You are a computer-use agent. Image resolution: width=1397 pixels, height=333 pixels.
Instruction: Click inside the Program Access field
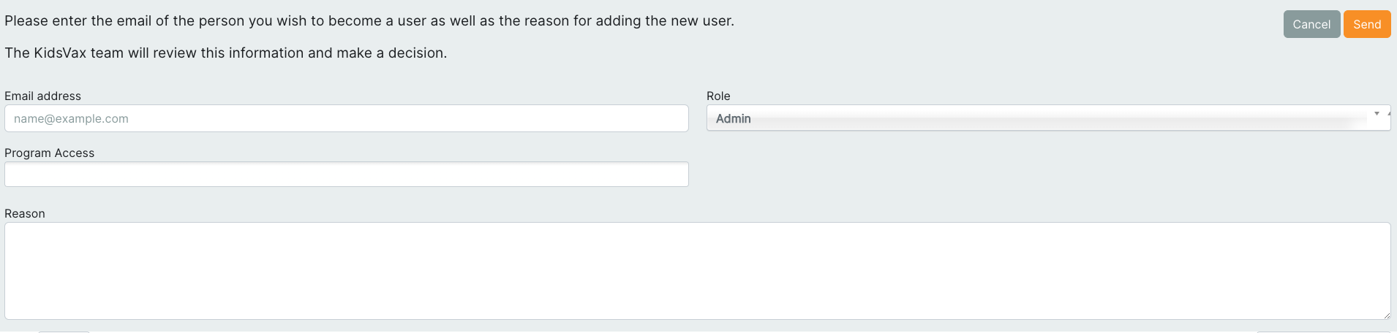coord(346,175)
